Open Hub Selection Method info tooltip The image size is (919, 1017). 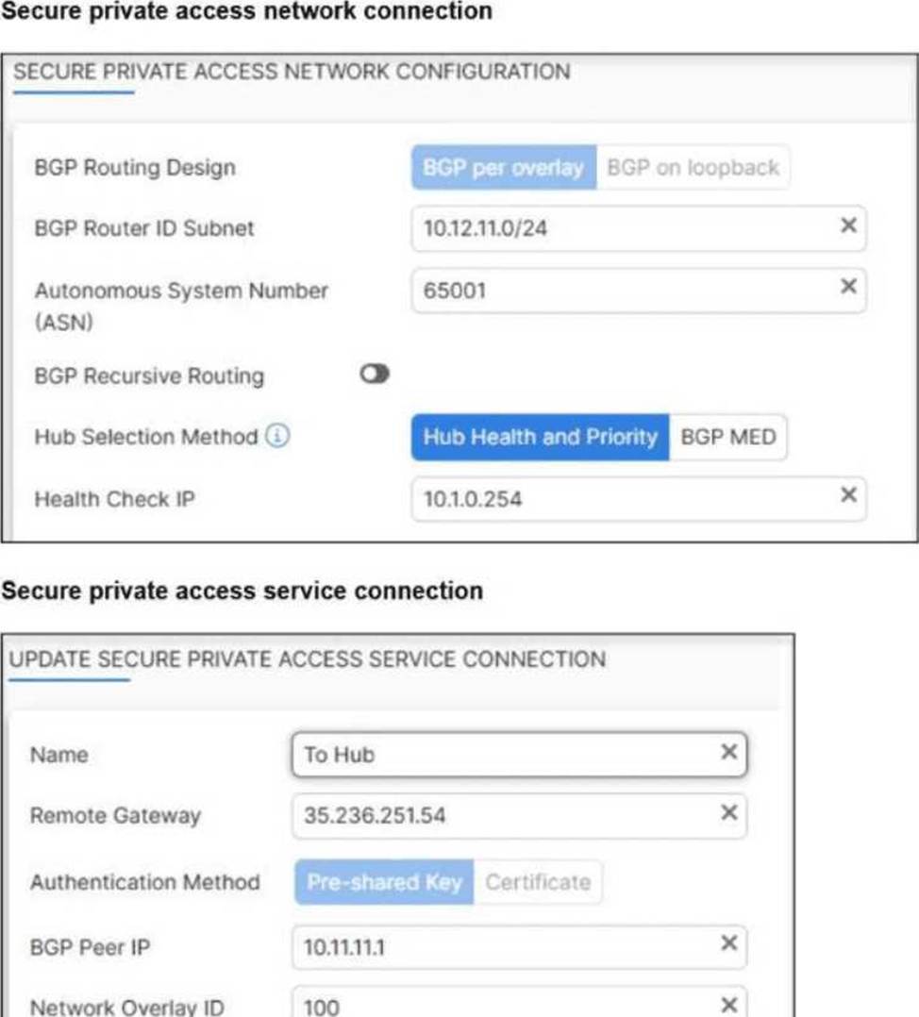click(x=276, y=437)
